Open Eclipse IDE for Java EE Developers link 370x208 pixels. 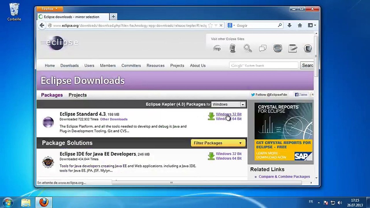(98, 154)
